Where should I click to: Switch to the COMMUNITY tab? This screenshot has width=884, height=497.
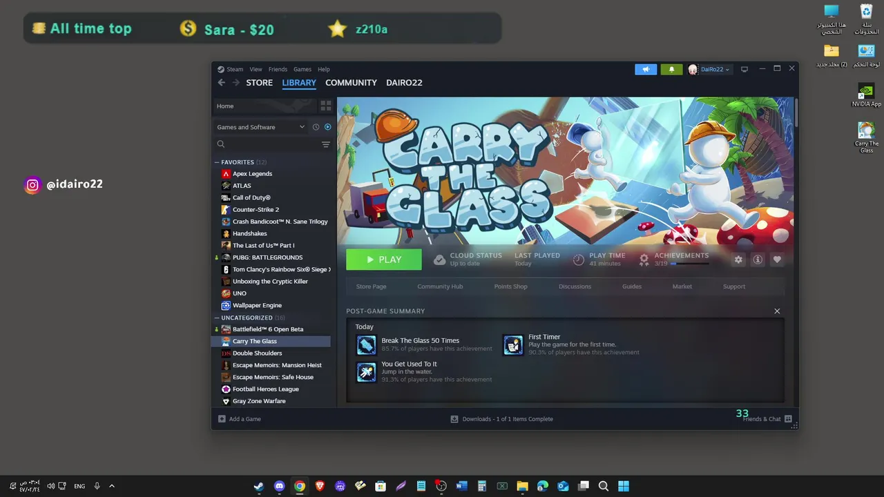tap(351, 83)
